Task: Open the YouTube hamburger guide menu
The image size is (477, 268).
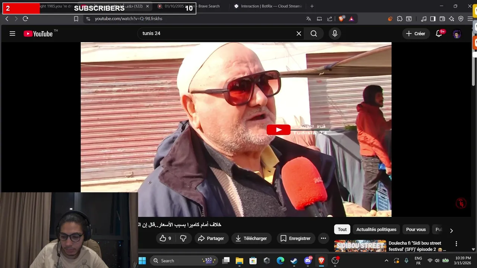Action: tap(12, 33)
